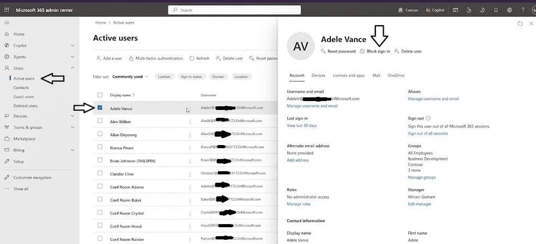Open more actions for Conf Room Baker
Viewport: 536px width, 244px height.
189,200
